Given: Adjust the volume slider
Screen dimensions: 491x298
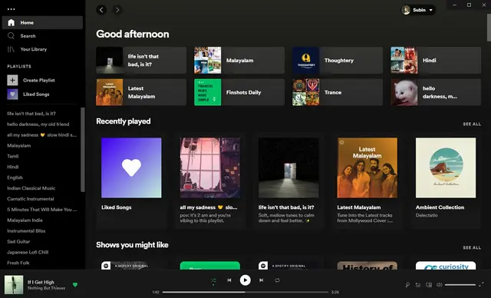Looking at the screenshot, I should tap(460, 285).
